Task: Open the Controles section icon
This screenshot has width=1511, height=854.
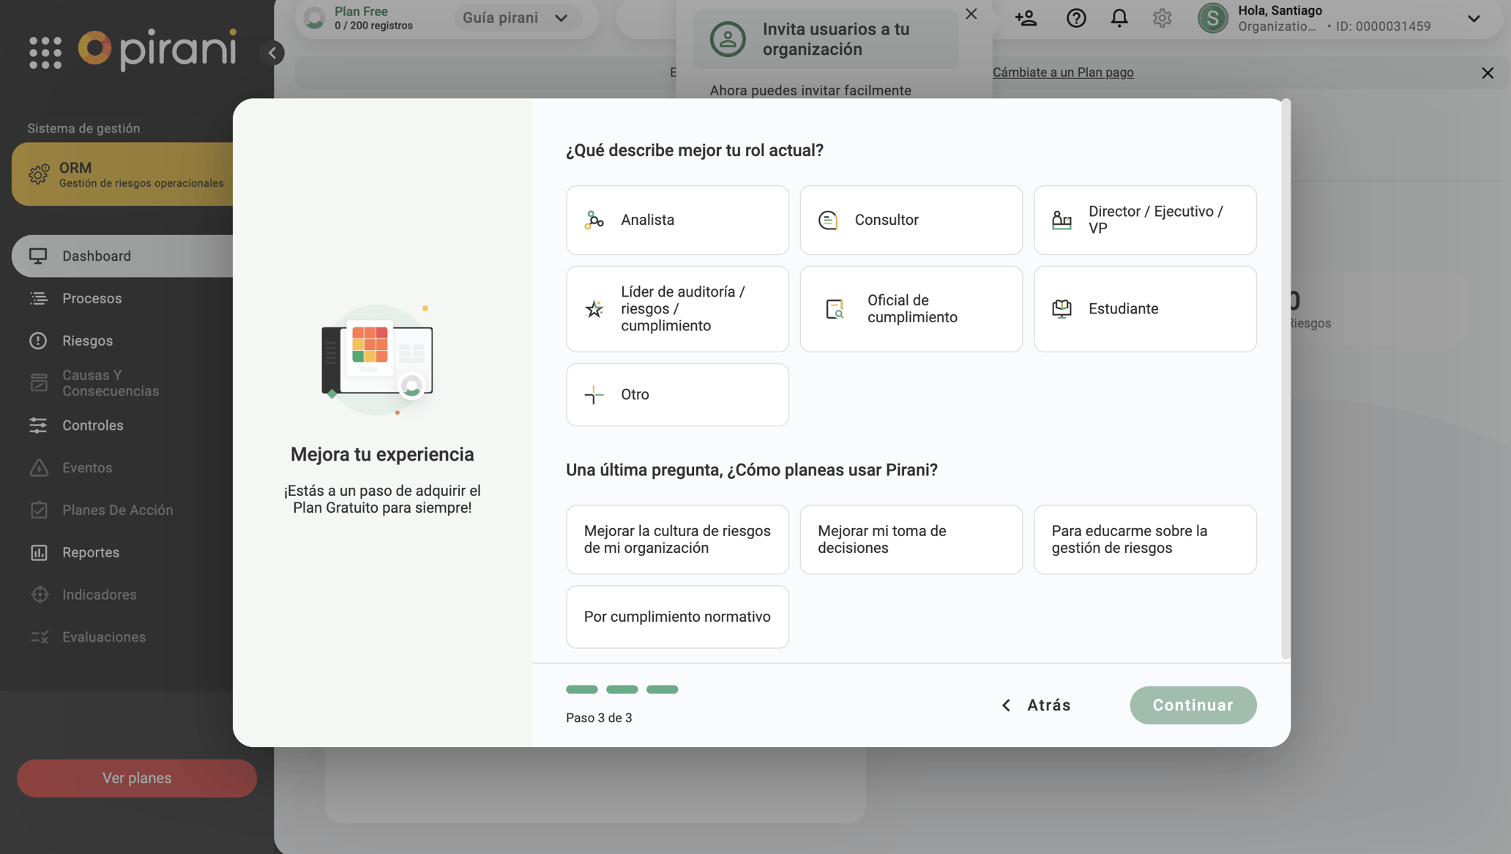Action: click(40, 425)
